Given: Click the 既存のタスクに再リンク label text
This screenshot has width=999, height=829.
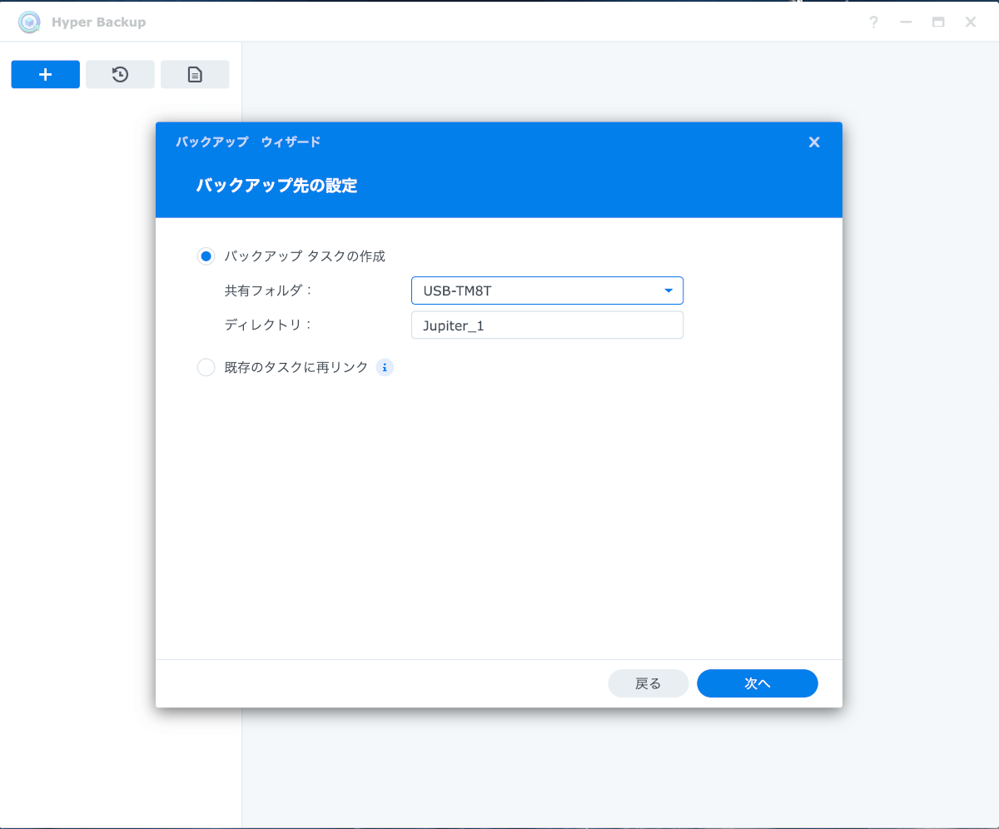Looking at the screenshot, I should 296,367.
